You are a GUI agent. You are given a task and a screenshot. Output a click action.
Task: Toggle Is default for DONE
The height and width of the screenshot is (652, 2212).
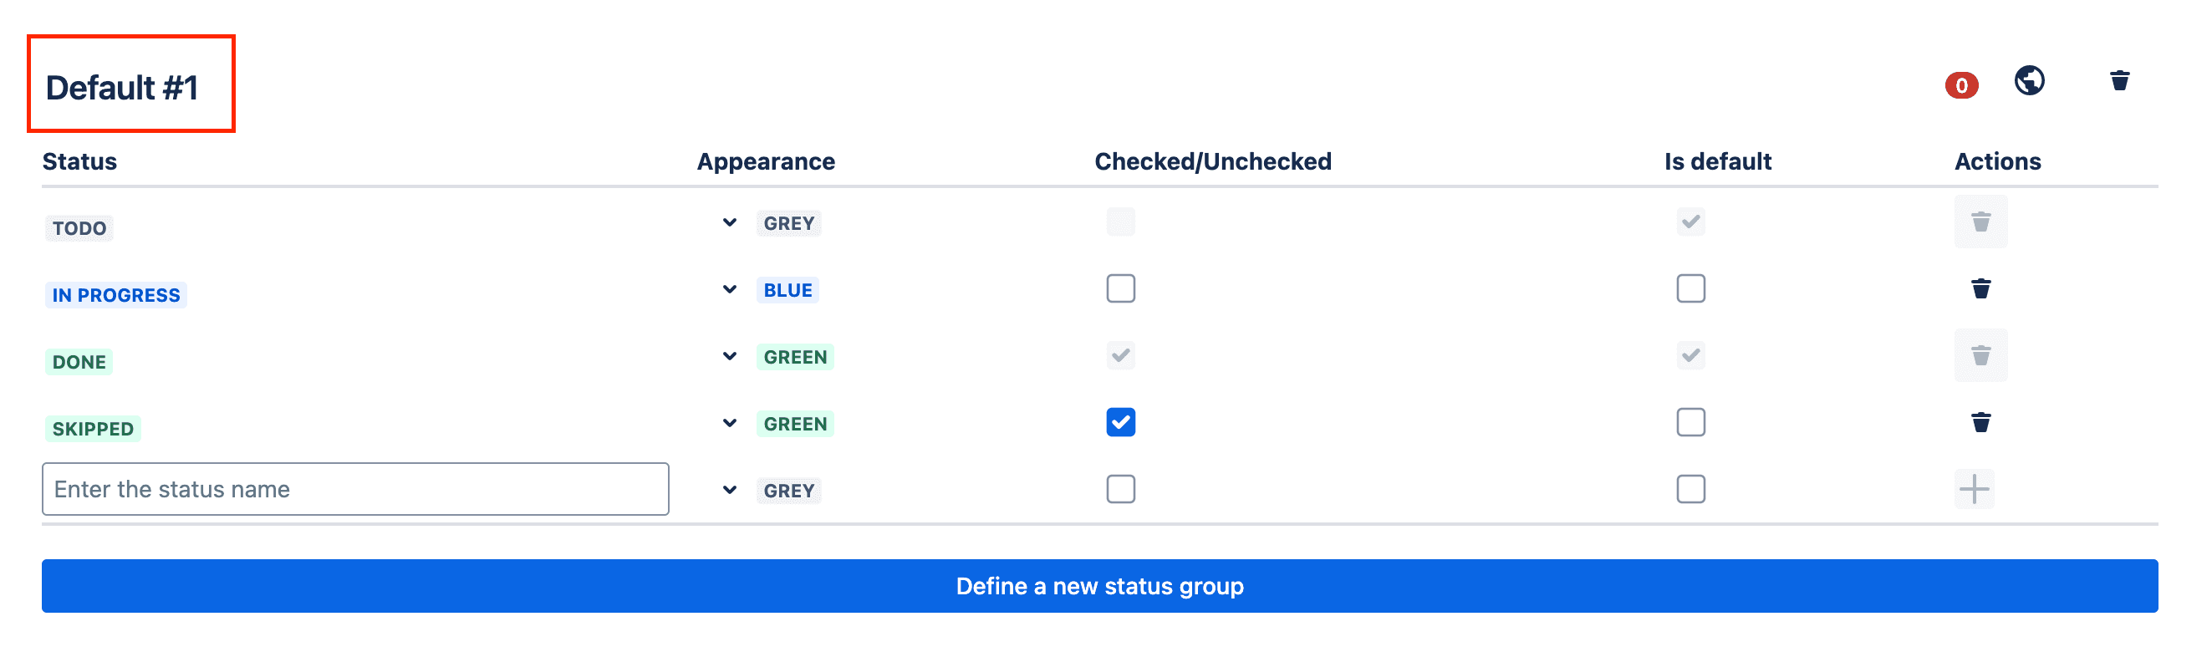(1690, 355)
